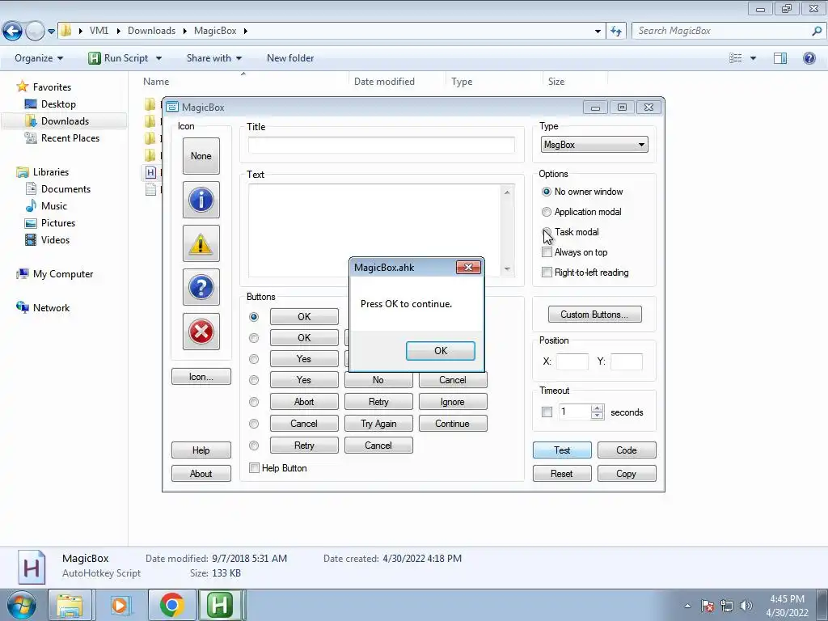Choose the yellow Warning triangle icon
Viewport: 828px width, 621px height.
tap(201, 243)
